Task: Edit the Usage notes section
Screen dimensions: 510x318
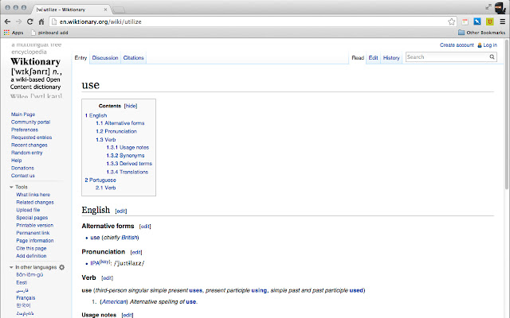Action: point(127,315)
